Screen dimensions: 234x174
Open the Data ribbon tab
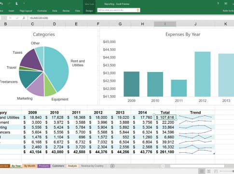[55, 11]
